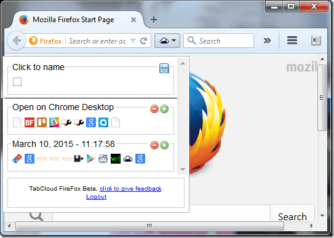This screenshot has width=334, height=238.
Task: Remove the Open on Chrome Desktop group
Action: coord(154,109)
